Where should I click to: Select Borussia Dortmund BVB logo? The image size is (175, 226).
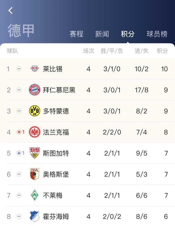click(x=34, y=111)
